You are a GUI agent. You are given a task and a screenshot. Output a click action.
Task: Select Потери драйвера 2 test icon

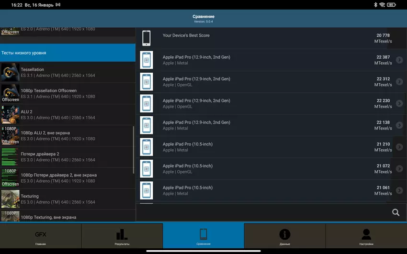point(10,157)
